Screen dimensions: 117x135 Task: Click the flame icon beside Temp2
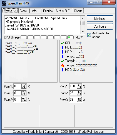coord(63,65)
